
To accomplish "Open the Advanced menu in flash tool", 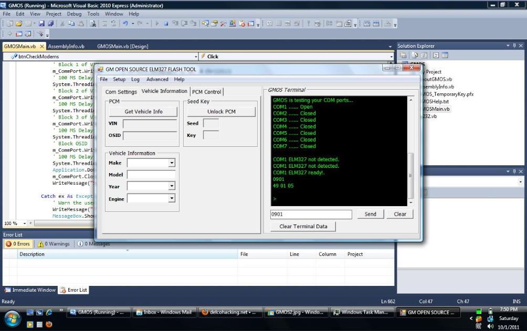I will (x=157, y=79).
